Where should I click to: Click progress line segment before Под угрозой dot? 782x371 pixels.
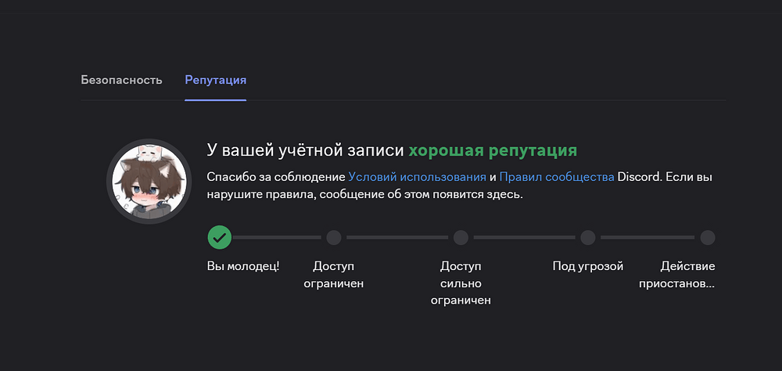click(x=524, y=237)
